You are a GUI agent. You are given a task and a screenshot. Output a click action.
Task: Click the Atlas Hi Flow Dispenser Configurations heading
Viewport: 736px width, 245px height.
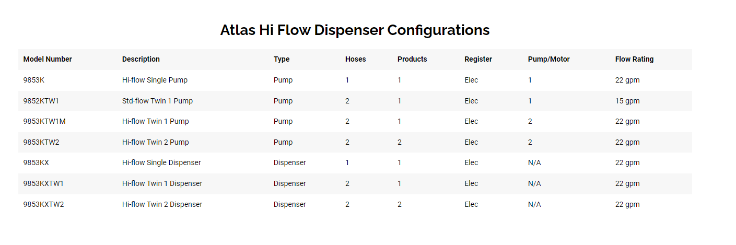tap(355, 30)
